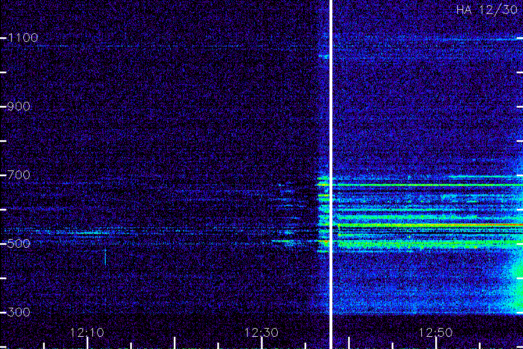
Task: Select the 500 frequency axis label
Action: coord(19,244)
